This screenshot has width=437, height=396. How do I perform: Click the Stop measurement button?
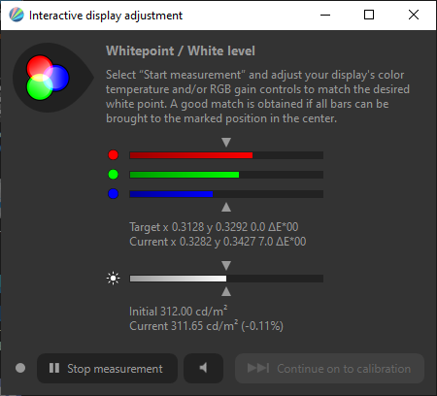(x=107, y=368)
